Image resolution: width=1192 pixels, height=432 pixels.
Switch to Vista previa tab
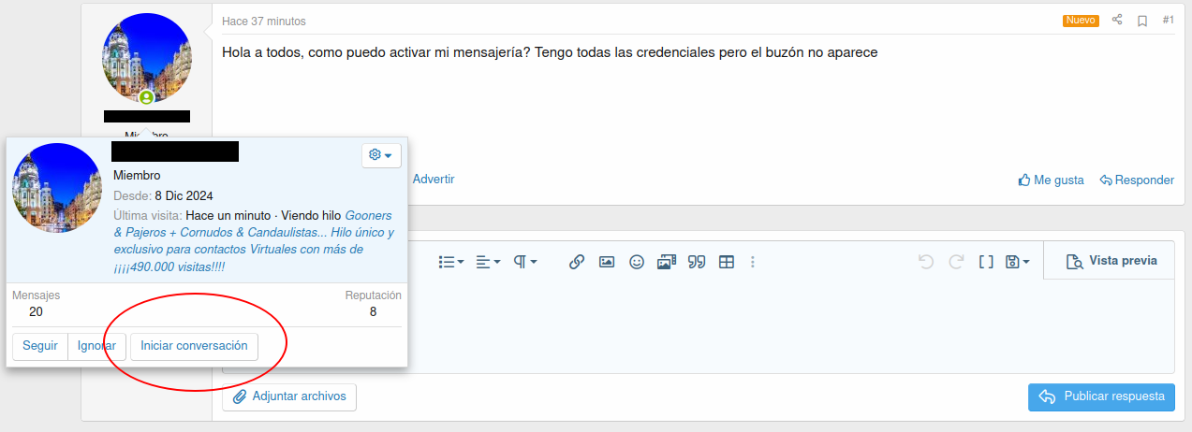point(1111,262)
